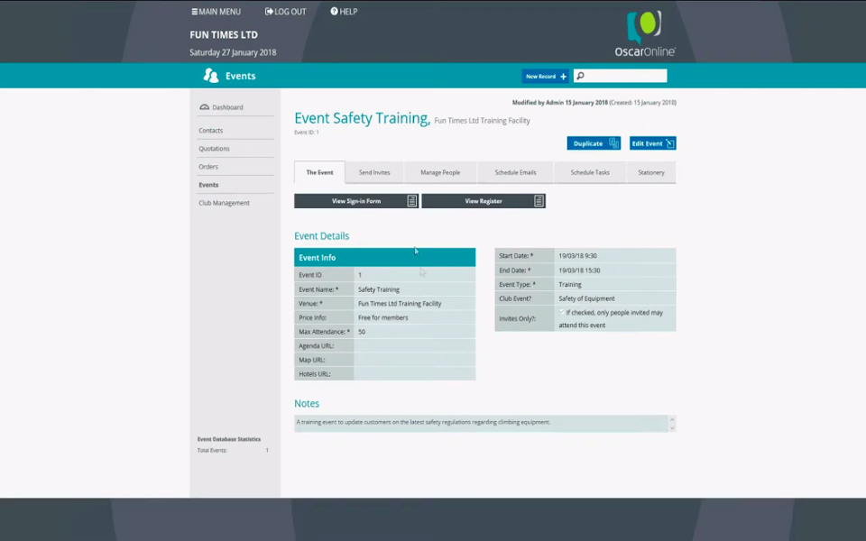The width and height of the screenshot is (866, 541).
Task: Click the Start Date value '19/03/18 9:30'
Action: (577, 255)
